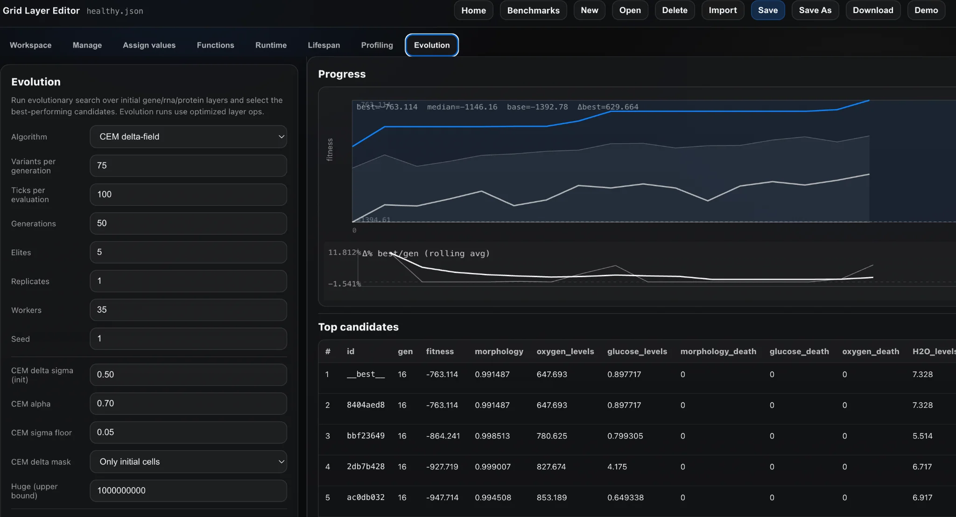Open the Algorithm dropdown
Image resolution: width=956 pixels, height=517 pixels.
188,137
